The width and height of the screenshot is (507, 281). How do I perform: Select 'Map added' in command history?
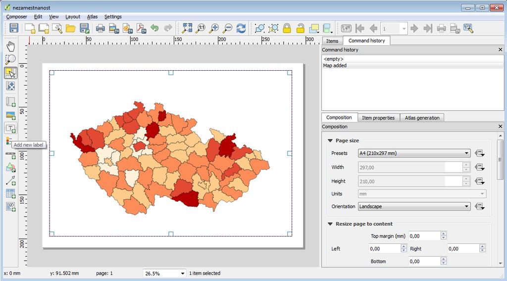click(412, 66)
